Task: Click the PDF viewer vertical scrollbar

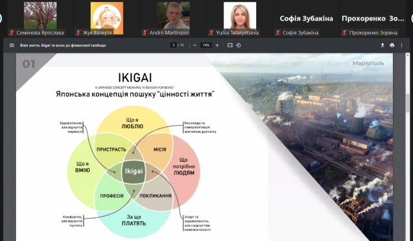Action: tap(408, 103)
